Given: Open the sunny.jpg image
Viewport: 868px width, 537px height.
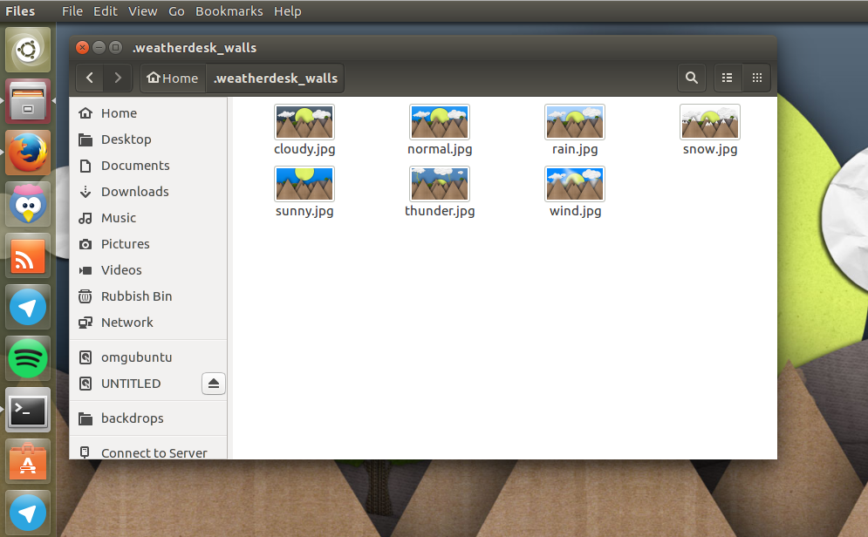Looking at the screenshot, I should [x=304, y=184].
